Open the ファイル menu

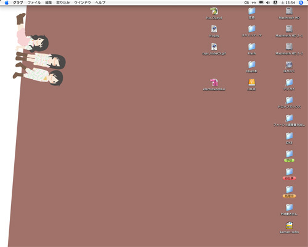click(34, 2)
